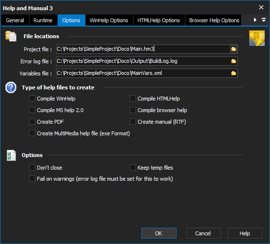Enable Compile HTMLHelp
The width and height of the screenshot is (270, 244).
133,99
